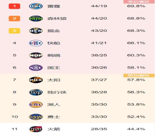Click the OKC Thunder team logo
155x137 pixels.
(x=36, y=6)
